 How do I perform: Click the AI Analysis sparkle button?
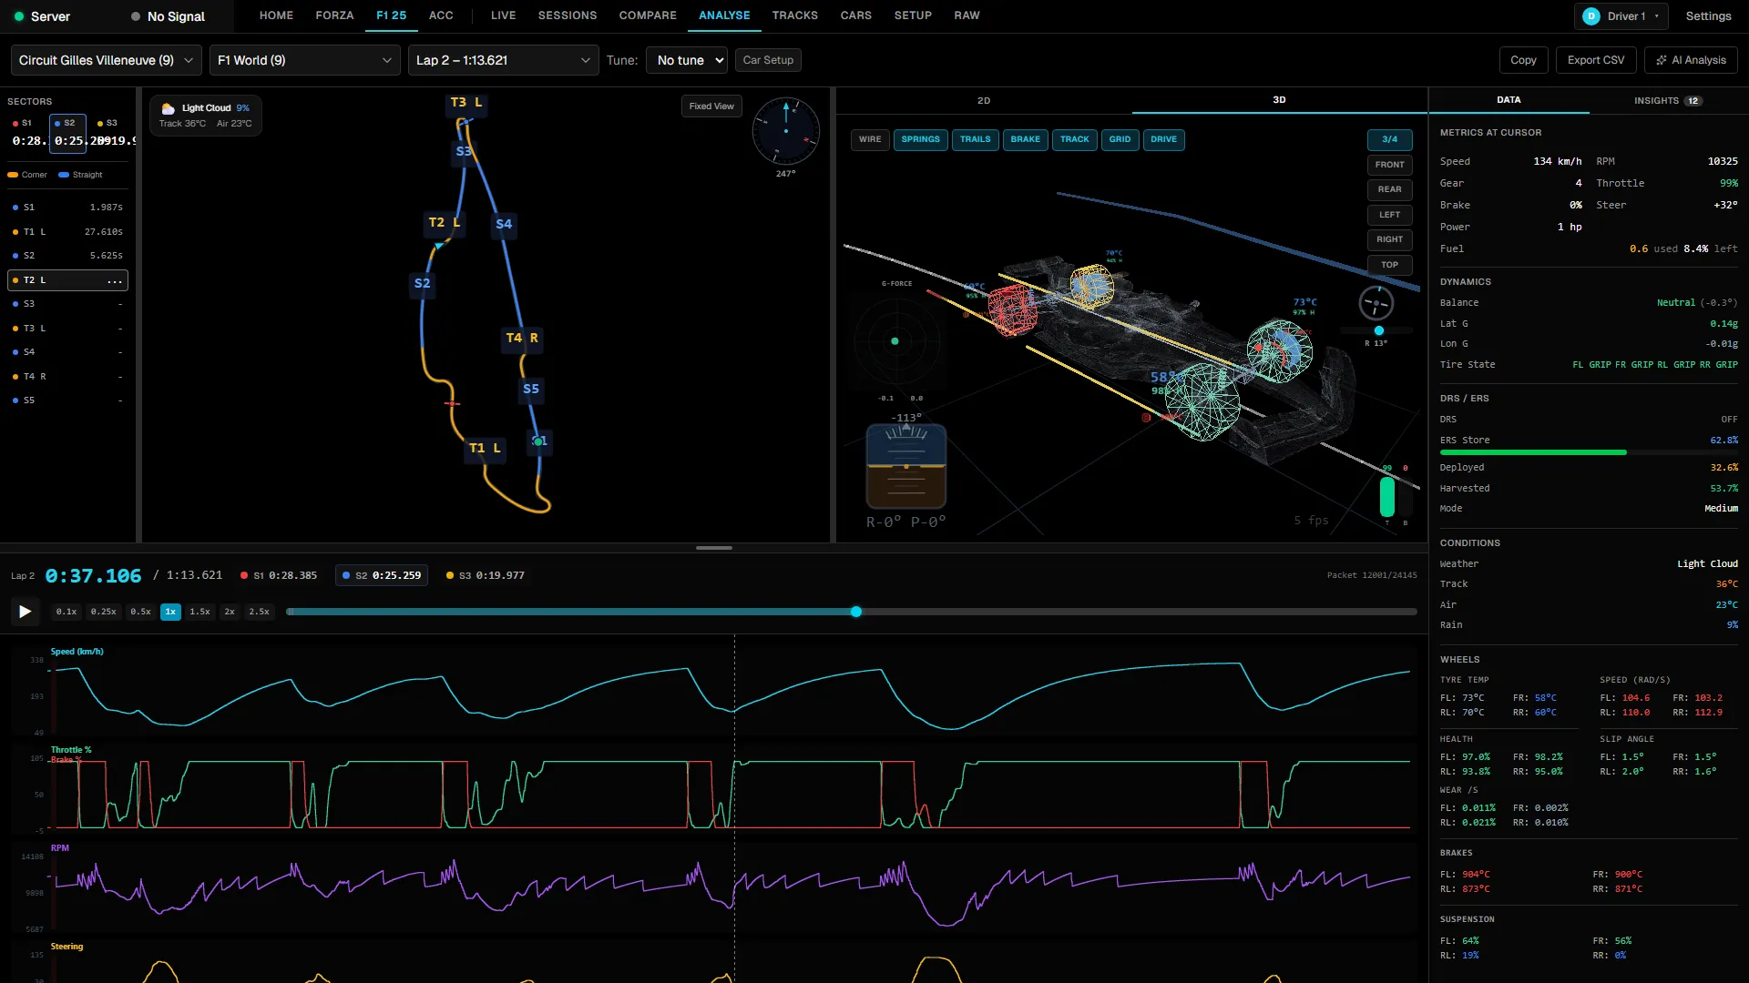pyautogui.click(x=1691, y=60)
